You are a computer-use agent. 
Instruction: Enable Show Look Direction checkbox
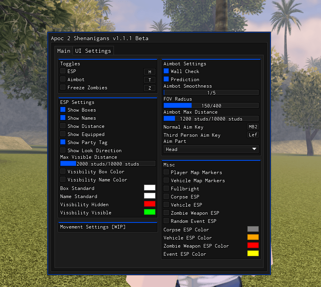tap(63, 150)
